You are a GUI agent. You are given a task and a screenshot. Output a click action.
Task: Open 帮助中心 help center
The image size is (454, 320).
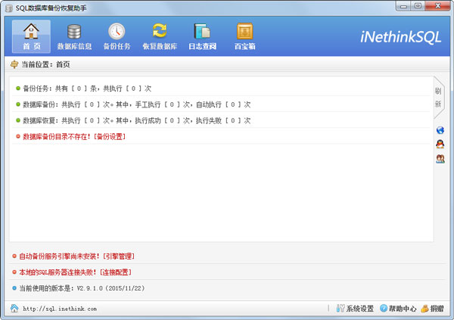tap(397, 309)
